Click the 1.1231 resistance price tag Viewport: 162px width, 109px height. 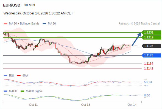click(x=152, y=32)
